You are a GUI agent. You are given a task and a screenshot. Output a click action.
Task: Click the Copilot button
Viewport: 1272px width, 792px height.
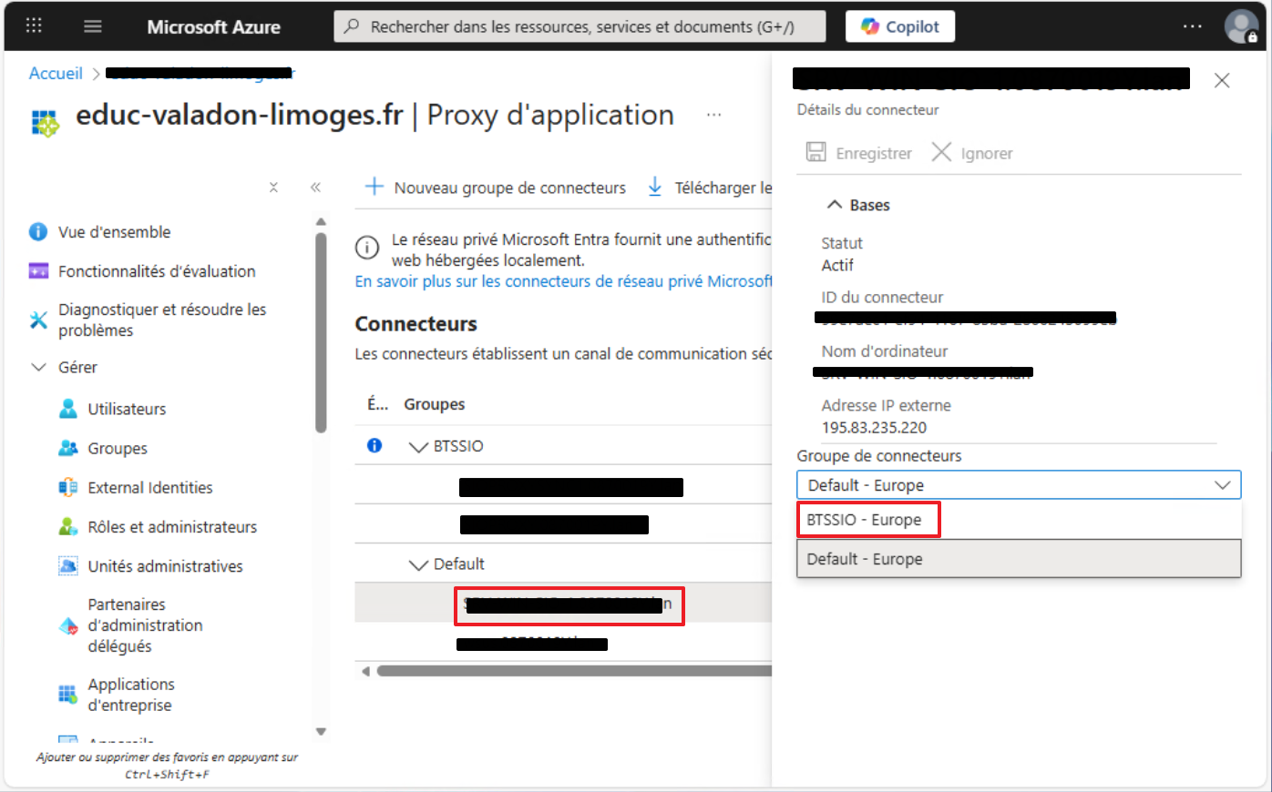899,26
